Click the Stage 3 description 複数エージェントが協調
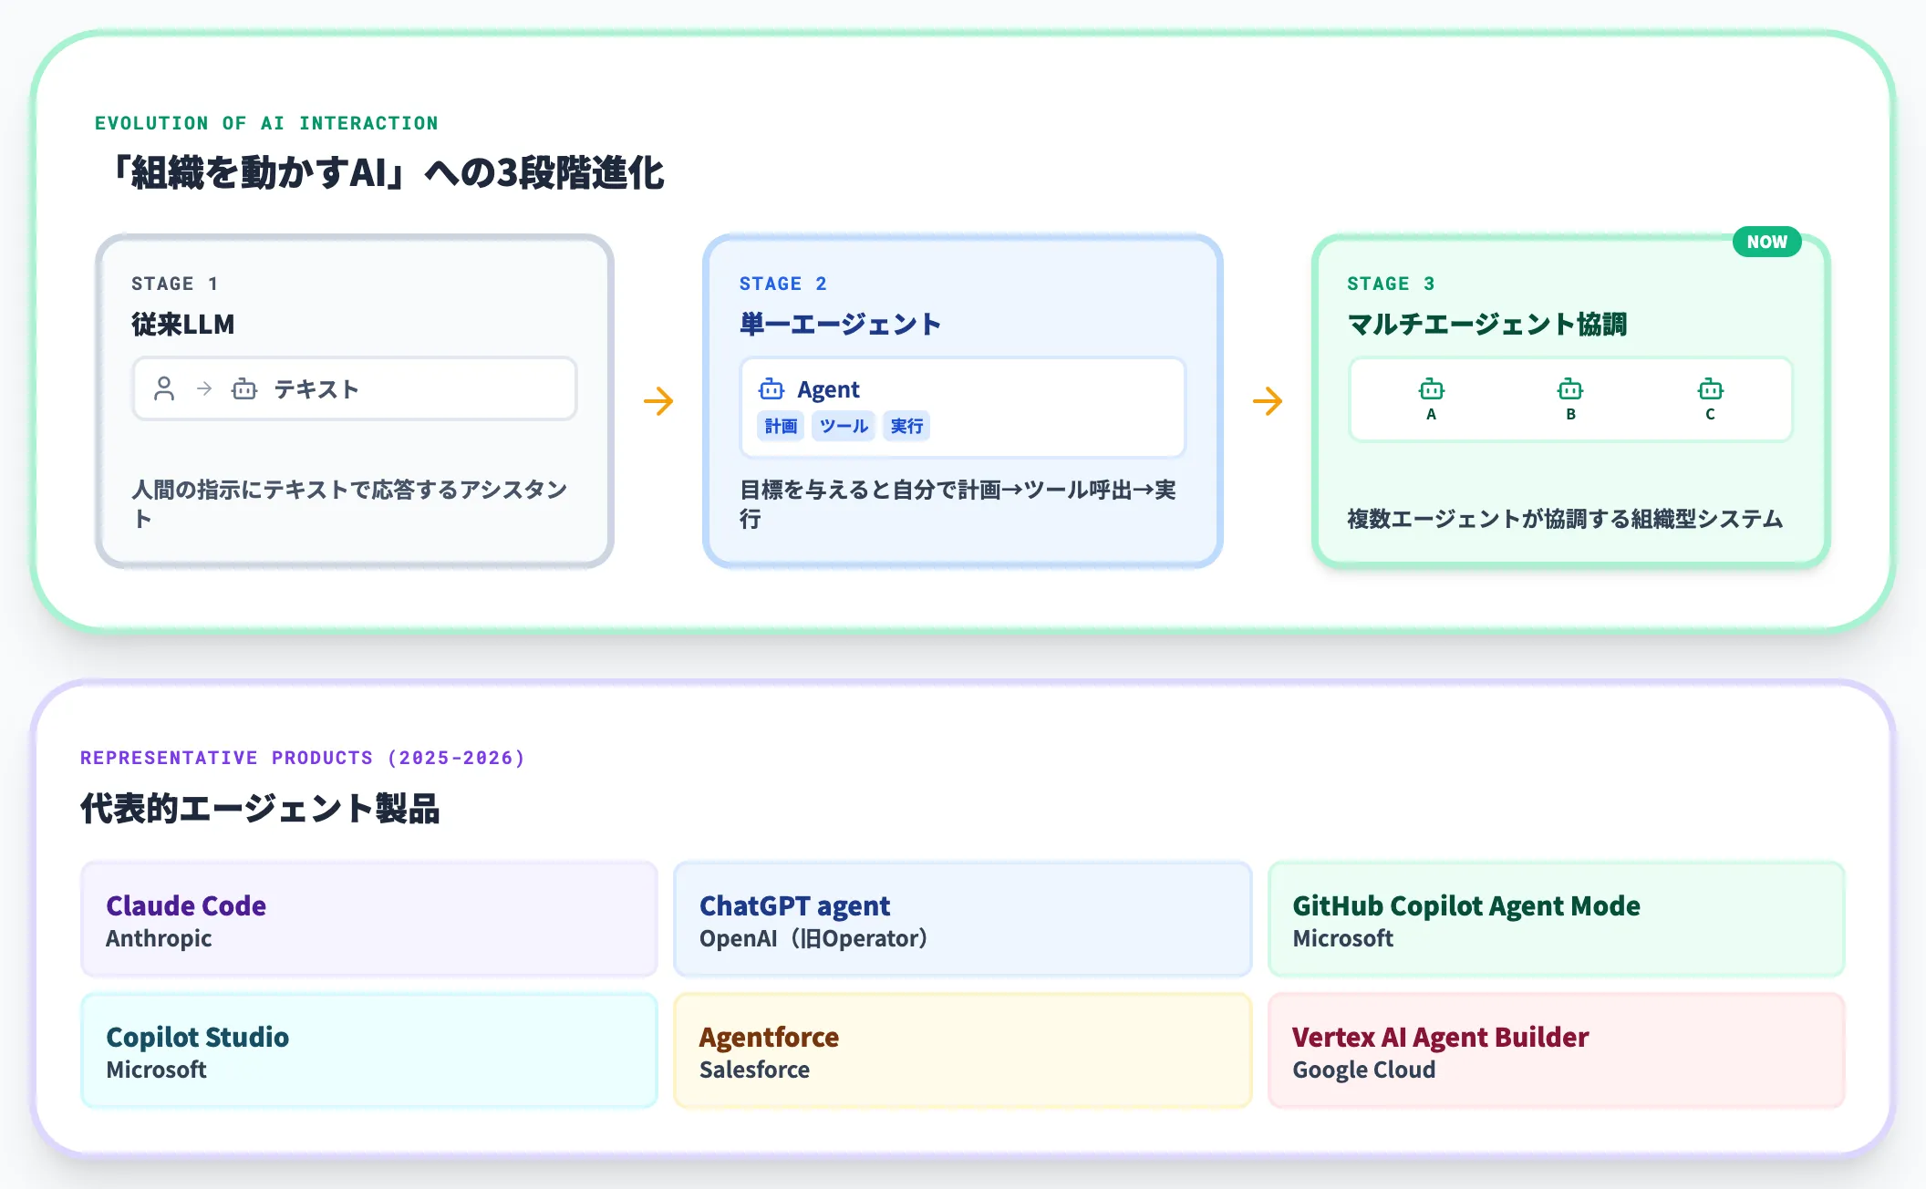This screenshot has width=1926, height=1189. [1565, 519]
